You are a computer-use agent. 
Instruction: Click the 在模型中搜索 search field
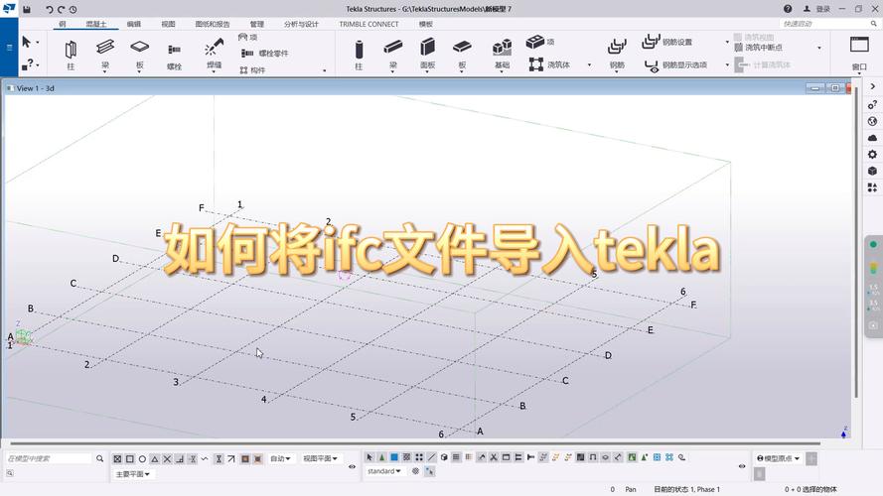click(48, 459)
